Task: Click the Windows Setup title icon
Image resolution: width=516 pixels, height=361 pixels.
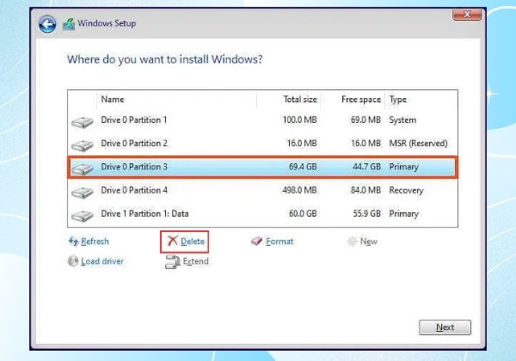Action: tap(69, 24)
